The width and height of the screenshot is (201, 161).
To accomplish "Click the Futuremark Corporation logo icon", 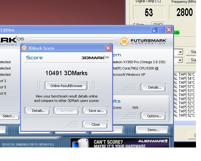I will [124, 42].
